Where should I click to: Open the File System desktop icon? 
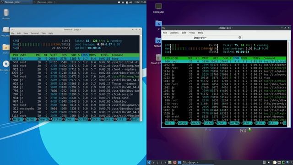[5, 30]
